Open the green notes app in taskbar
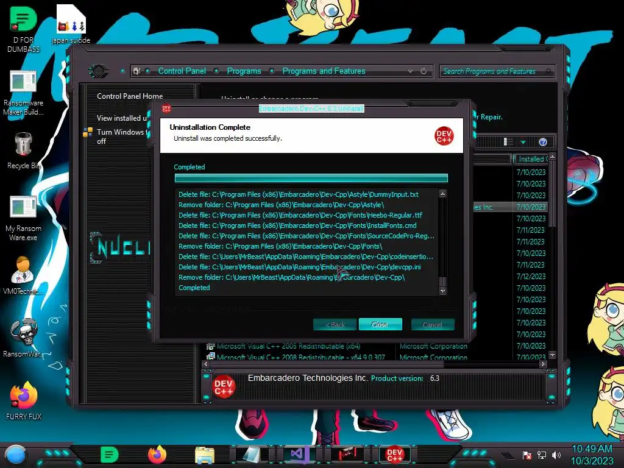 click(x=109, y=455)
